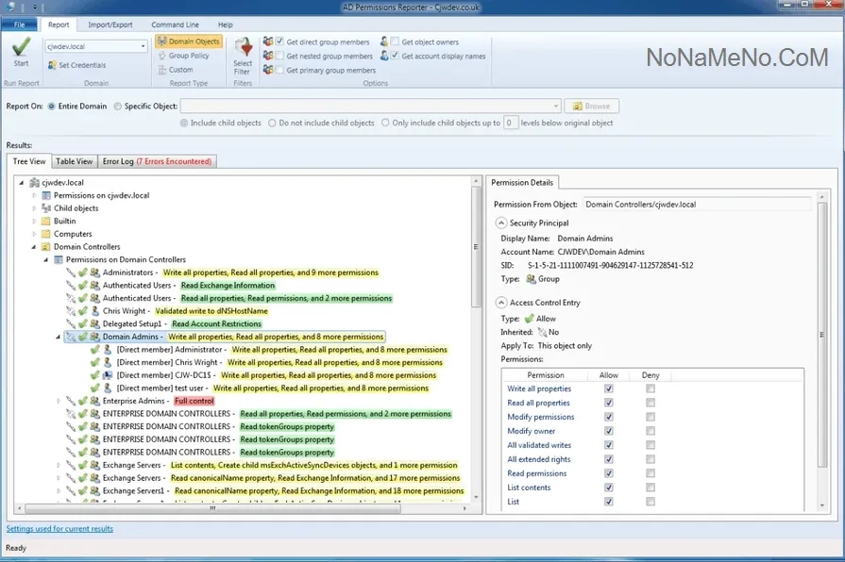Click the Builtin folder icon
This screenshot has width=845, height=562.
click(x=44, y=221)
